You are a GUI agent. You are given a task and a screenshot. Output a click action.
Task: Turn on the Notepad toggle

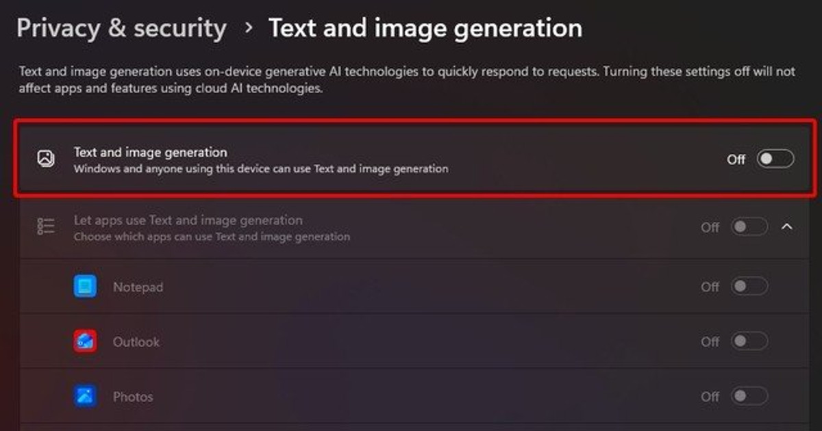[749, 287]
